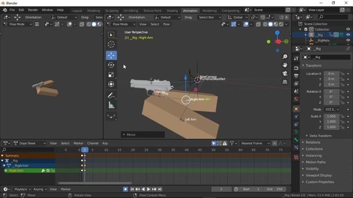Select Right Arm channel in Dope Sheet
The width and height of the screenshot is (353, 198).
click(16, 170)
